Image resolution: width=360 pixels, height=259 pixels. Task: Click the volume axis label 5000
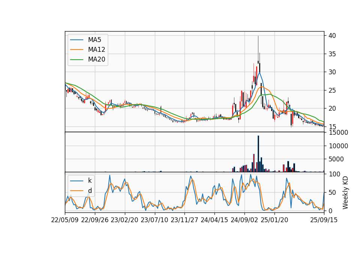(336, 159)
